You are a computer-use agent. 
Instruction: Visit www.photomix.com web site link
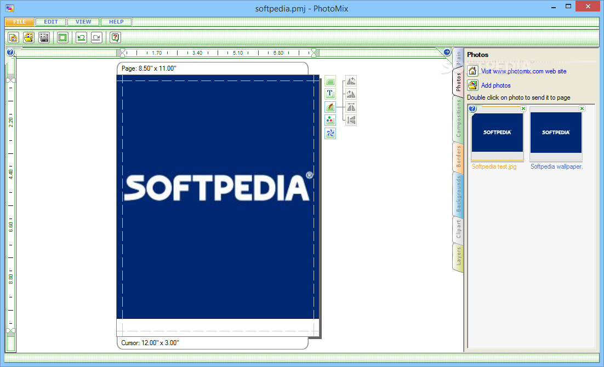[x=523, y=71]
